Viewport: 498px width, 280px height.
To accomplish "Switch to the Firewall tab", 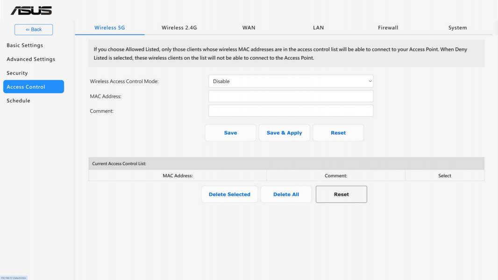I will [388, 28].
